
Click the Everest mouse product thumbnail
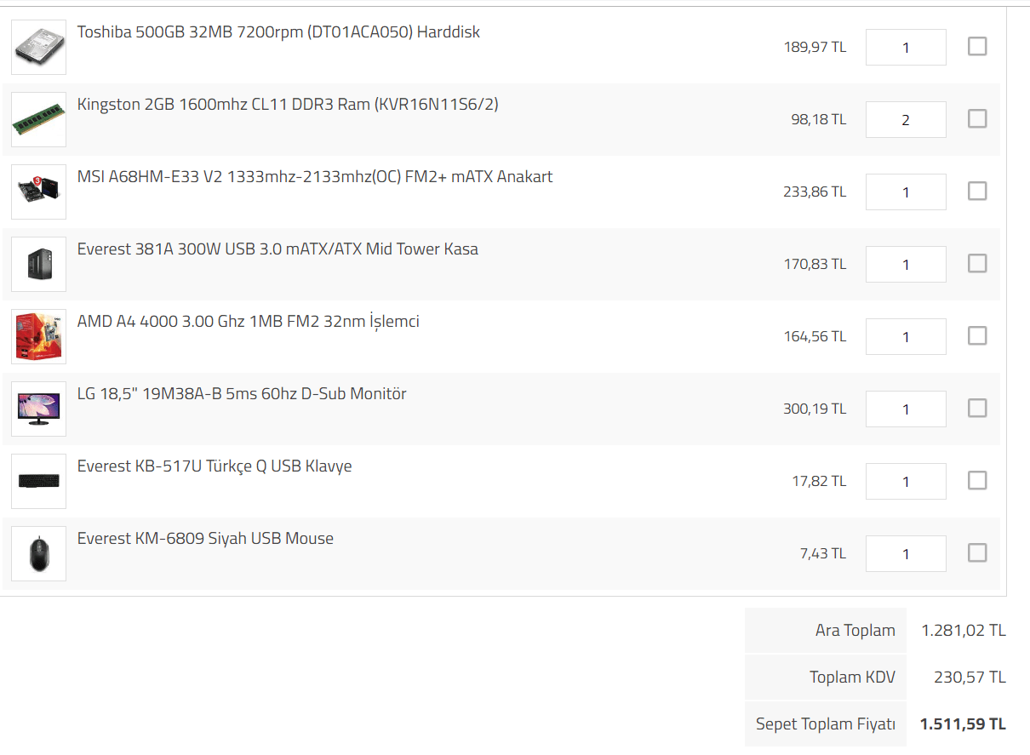39,554
